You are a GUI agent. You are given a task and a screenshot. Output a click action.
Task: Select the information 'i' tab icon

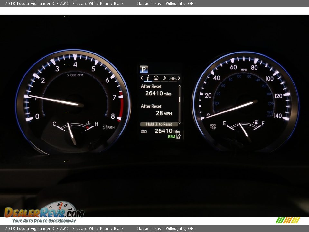point(148,78)
